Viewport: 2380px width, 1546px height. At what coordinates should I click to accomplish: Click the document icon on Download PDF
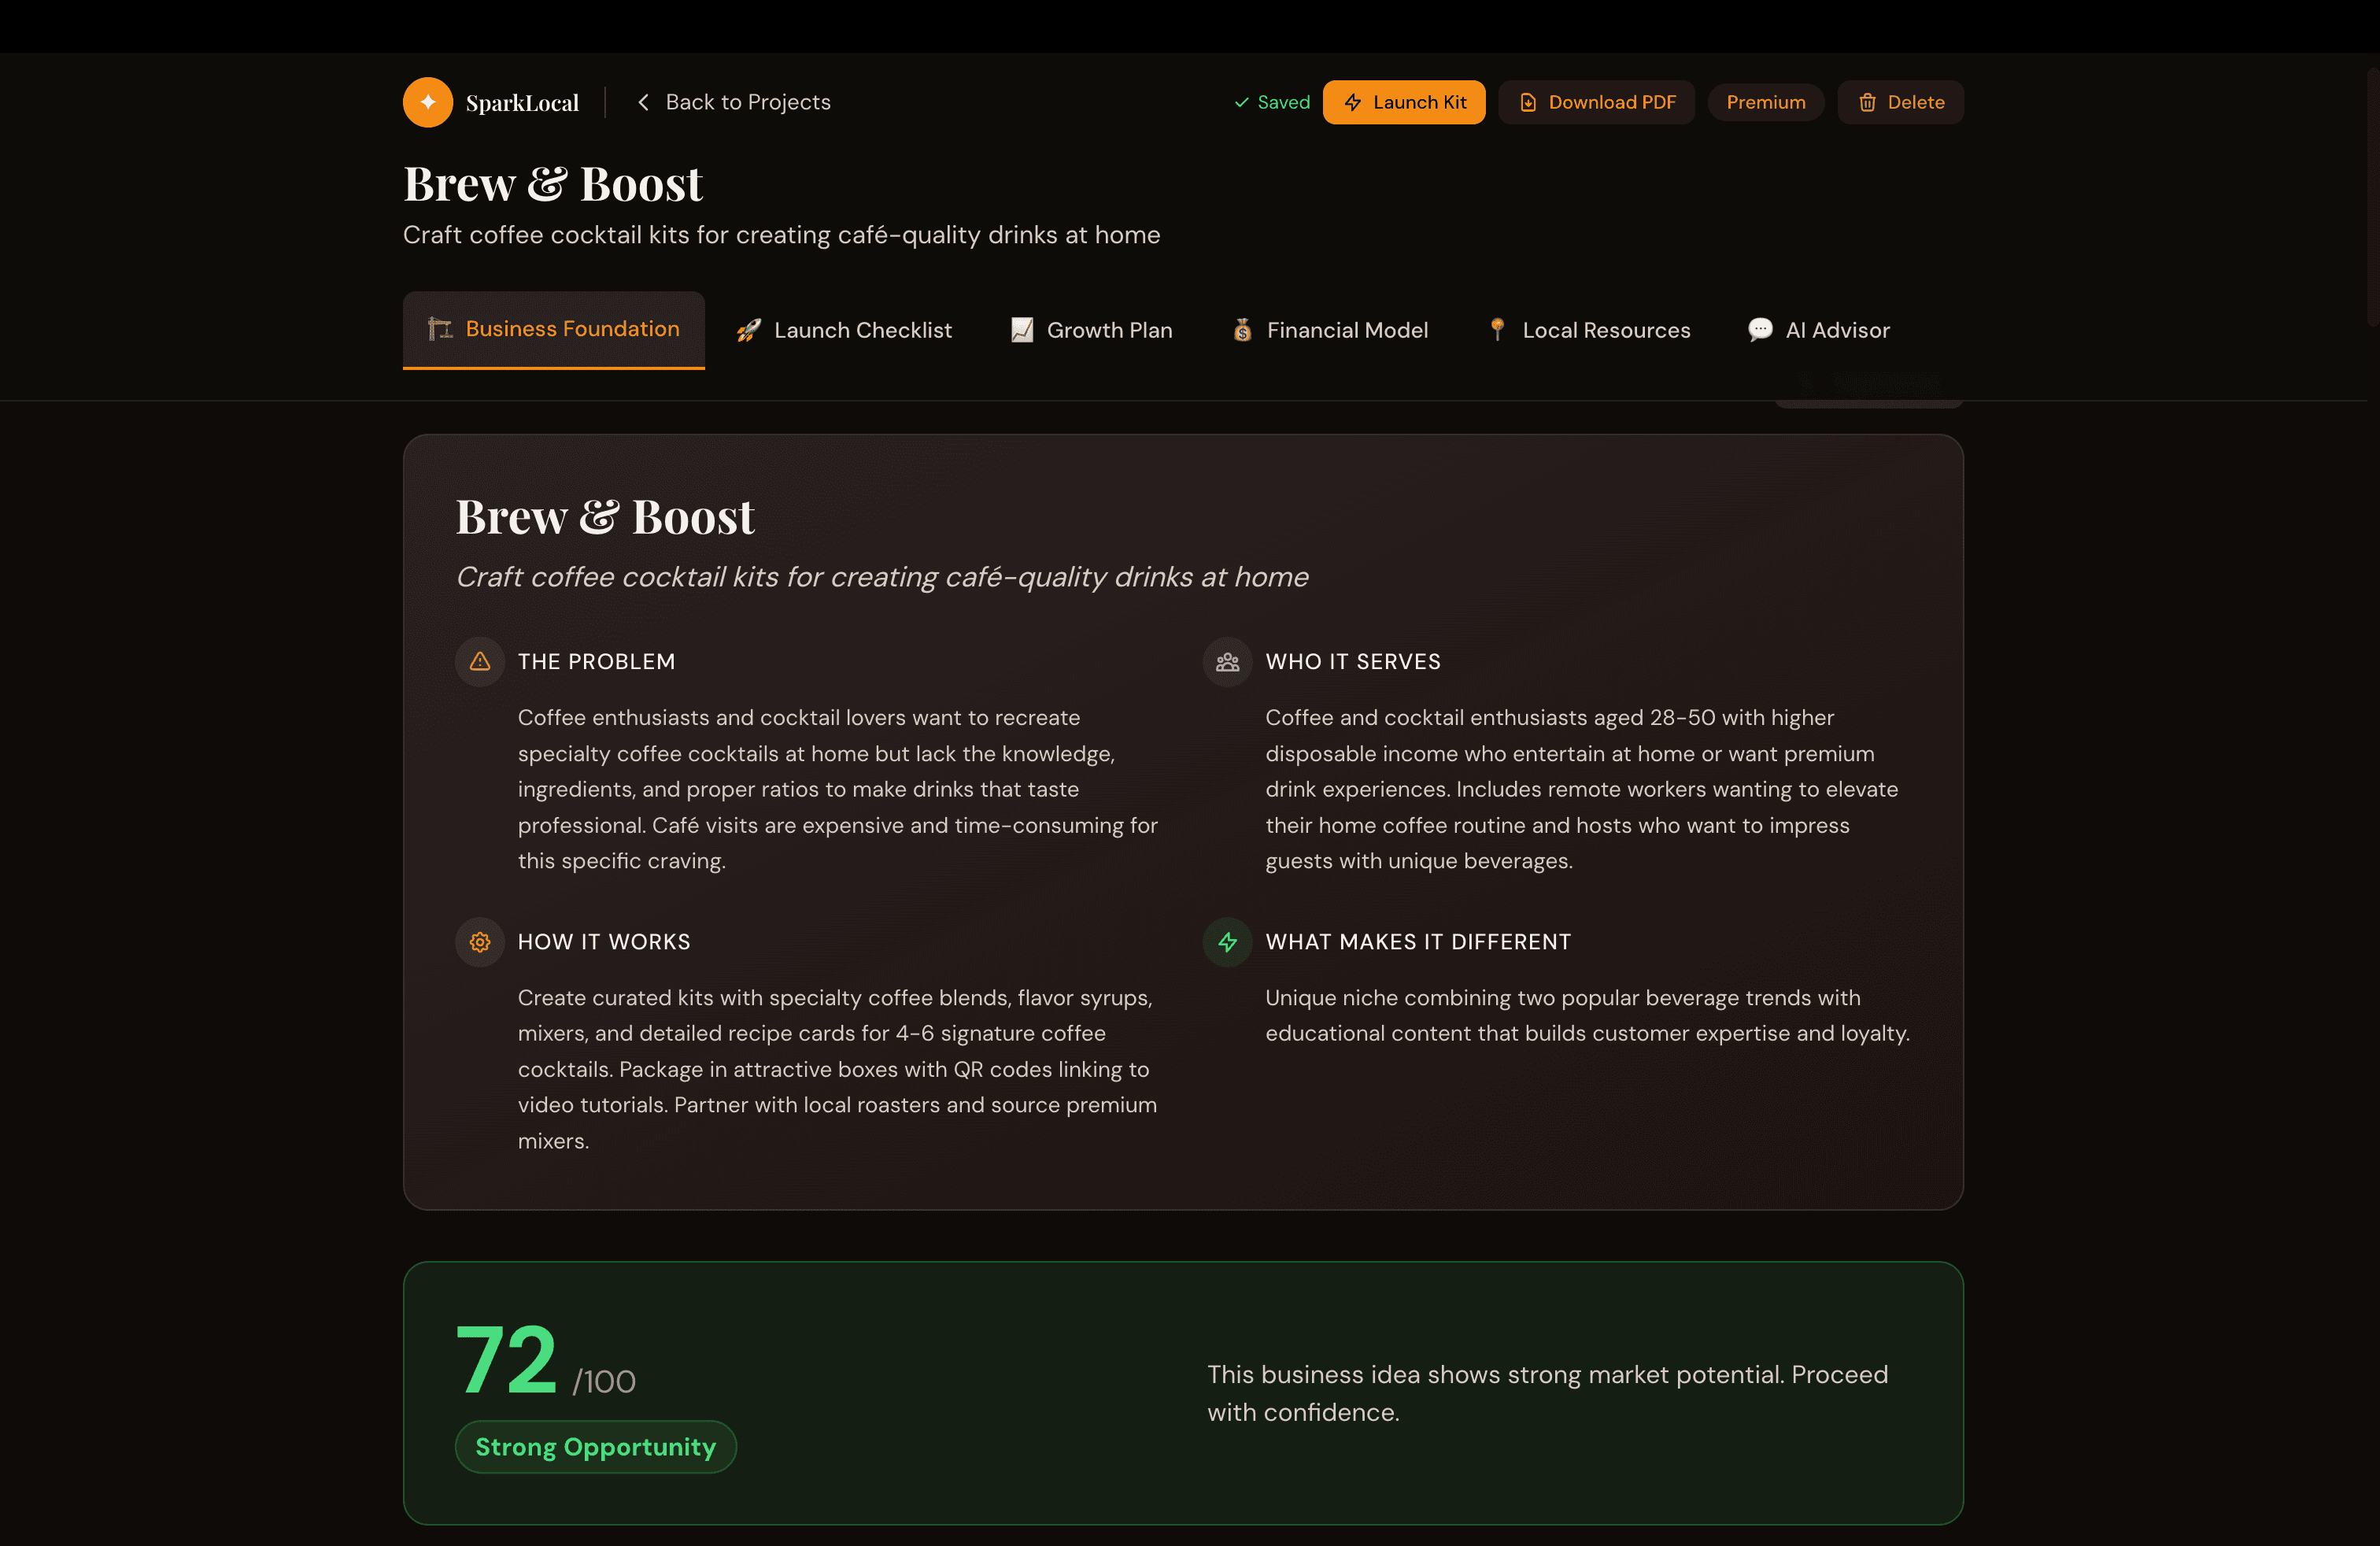[x=1527, y=102]
